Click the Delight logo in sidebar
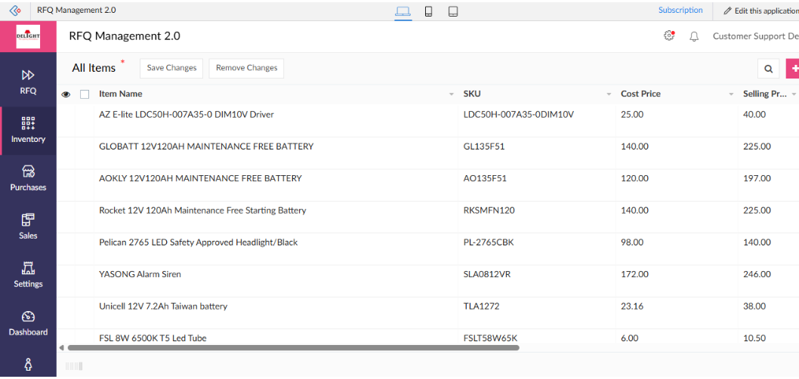Viewport: 799px width, 379px height. click(28, 36)
